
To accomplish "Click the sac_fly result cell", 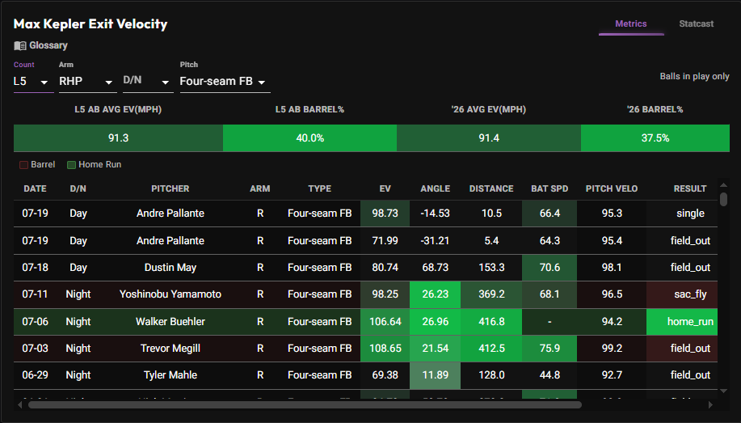I will tap(682, 294).
